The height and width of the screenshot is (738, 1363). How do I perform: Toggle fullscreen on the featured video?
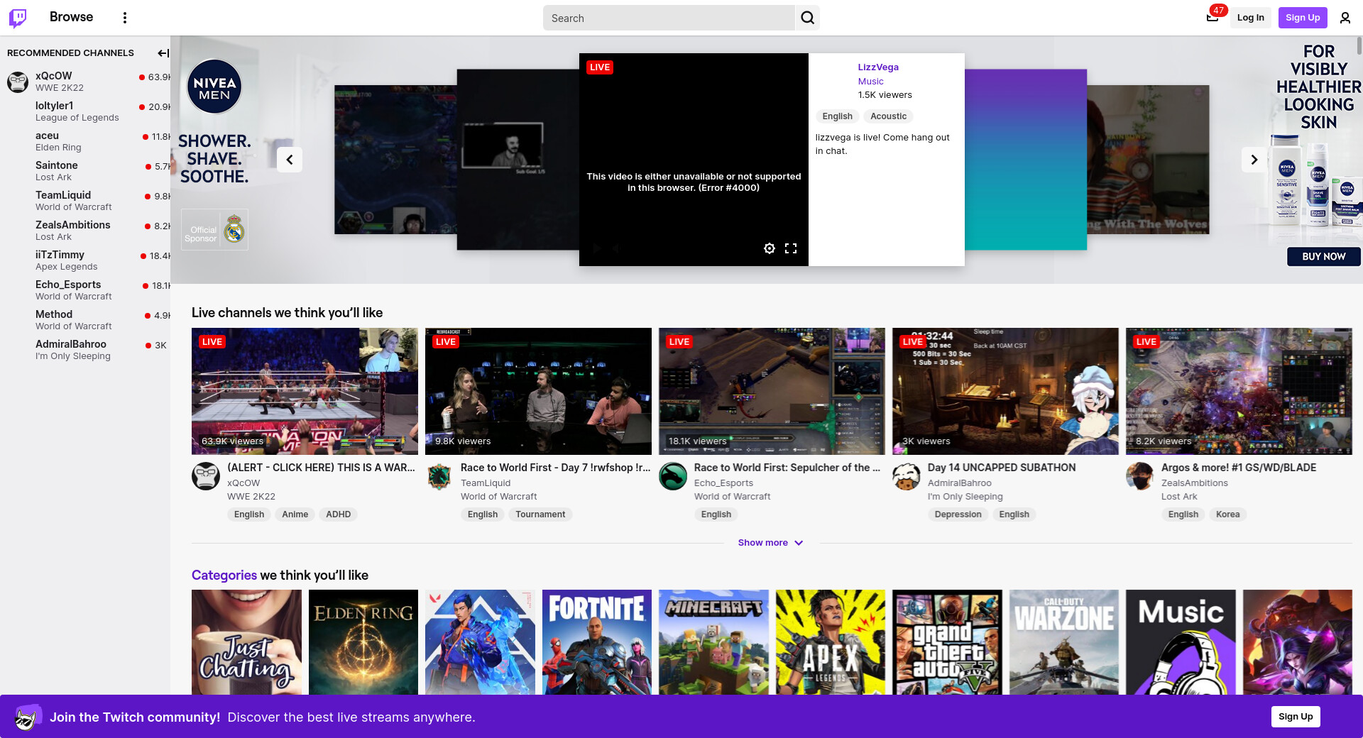[791, 248]
